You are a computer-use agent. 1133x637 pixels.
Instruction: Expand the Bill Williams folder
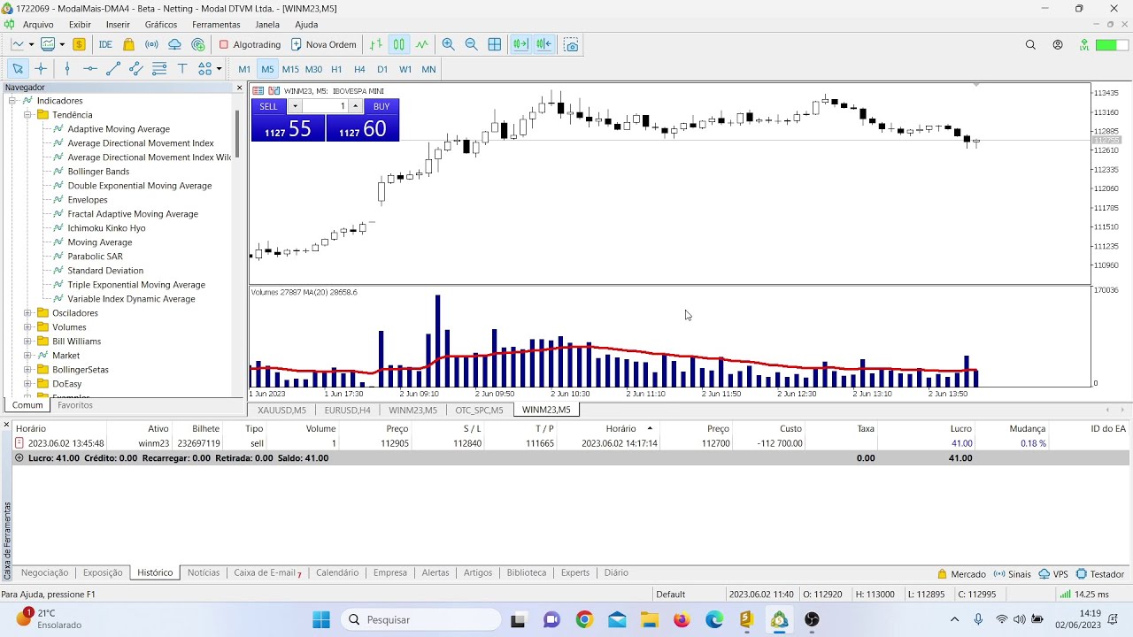(x=27, y=342)
